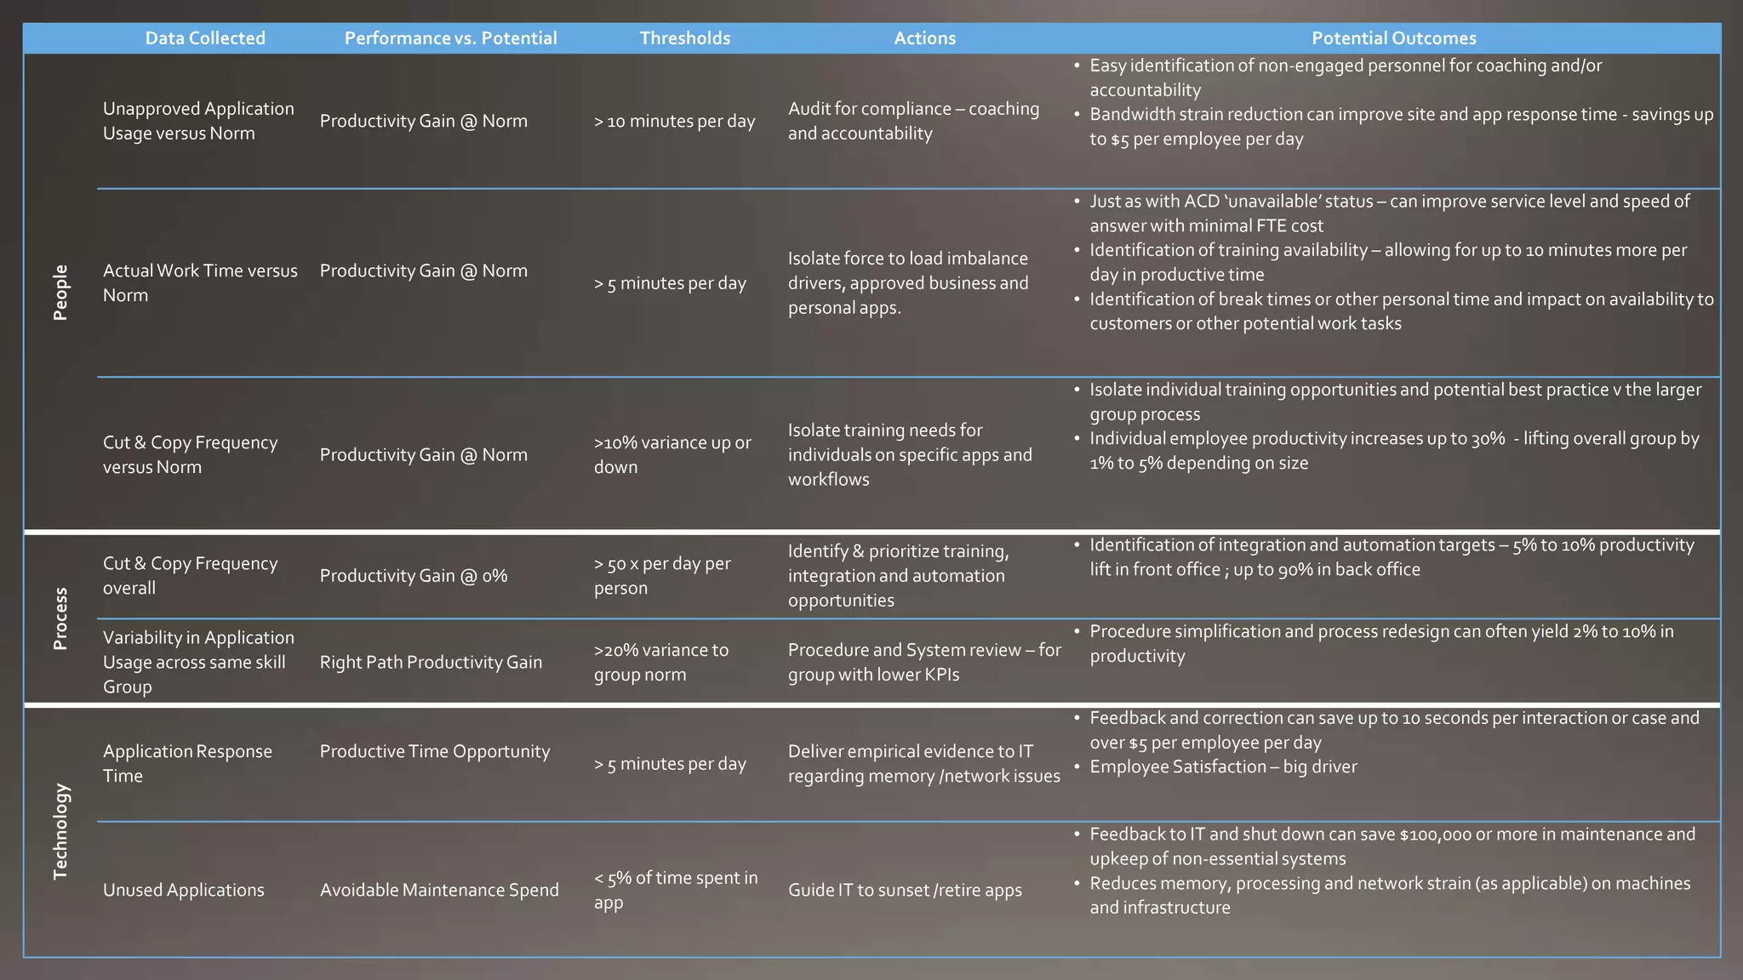Click the Right Path Productivity Gain cell
Screen dimensions: 1743x980
tap(431, 662)
